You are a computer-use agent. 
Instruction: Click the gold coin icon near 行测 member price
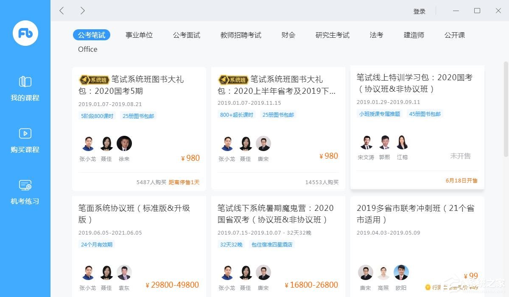click(428, 287)
